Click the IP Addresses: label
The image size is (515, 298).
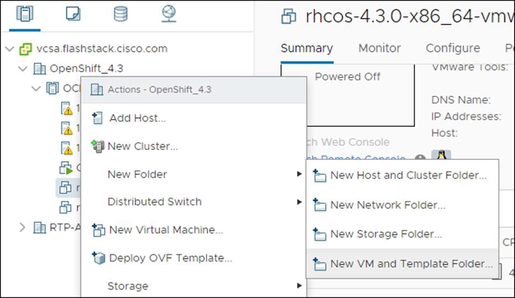tap(466, 116)
